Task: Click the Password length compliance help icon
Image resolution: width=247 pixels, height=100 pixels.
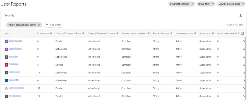Action: tap(149, 34)
